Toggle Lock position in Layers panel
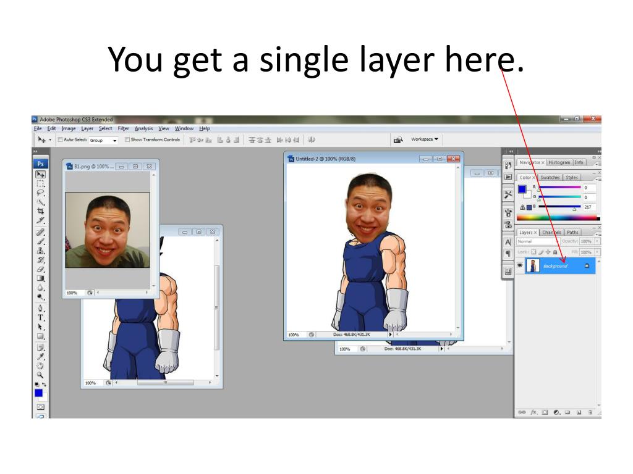 point(548,252)
